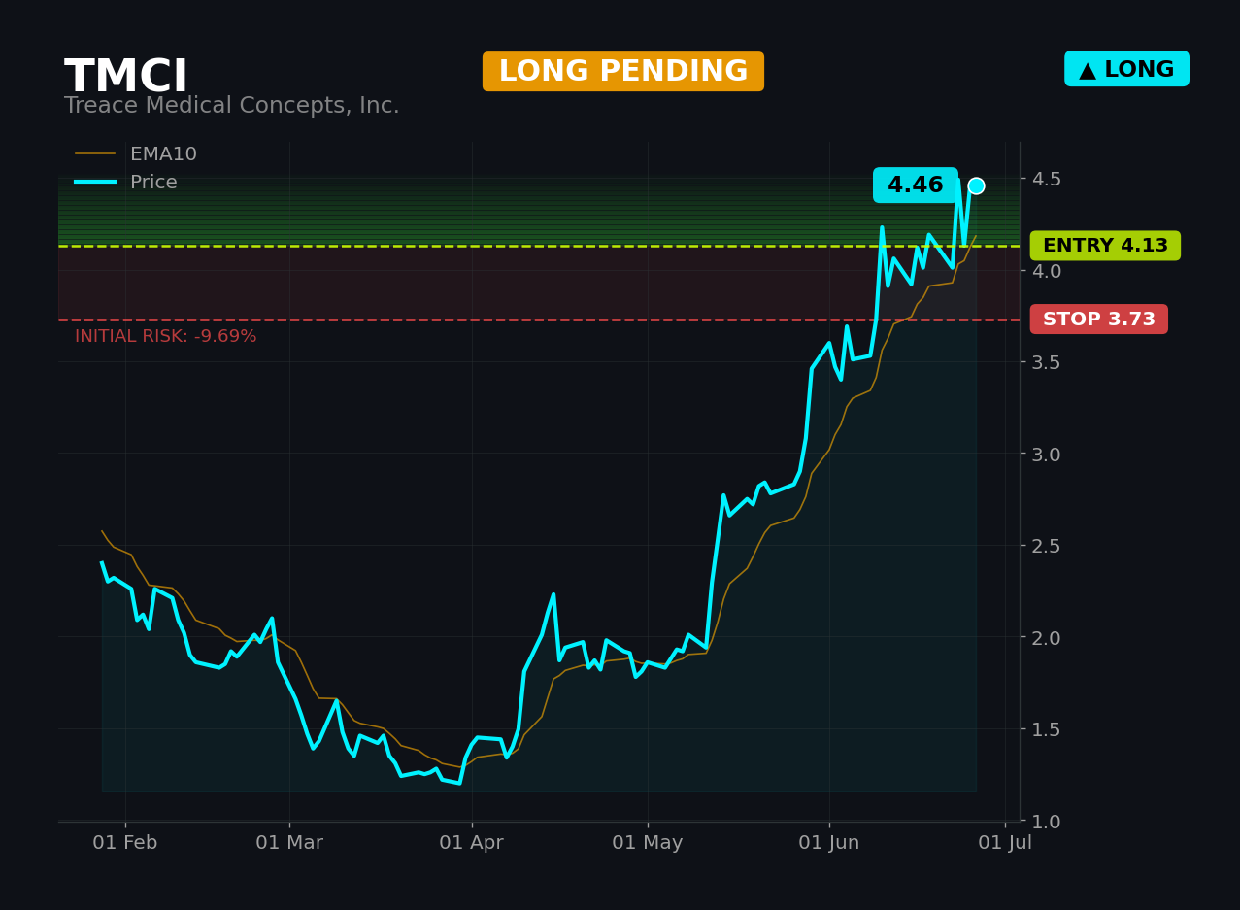Image resolution: width=1240 pixels, height=910 pixels.
Task: Click the 4.0 y-axis tick label
Action: [1047, 270]
